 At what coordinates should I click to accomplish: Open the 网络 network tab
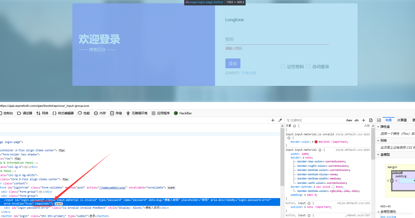(42, 113)
